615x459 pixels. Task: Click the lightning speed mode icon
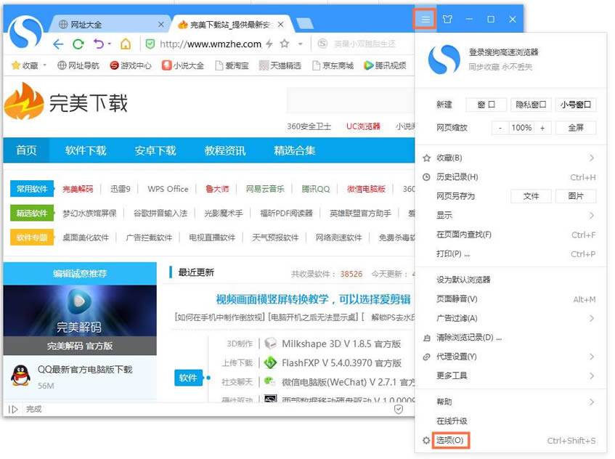269,44
